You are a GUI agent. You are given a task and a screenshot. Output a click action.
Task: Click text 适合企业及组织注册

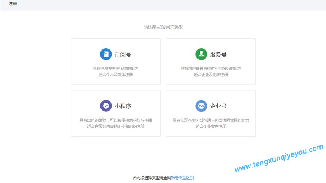pos(211,75)
